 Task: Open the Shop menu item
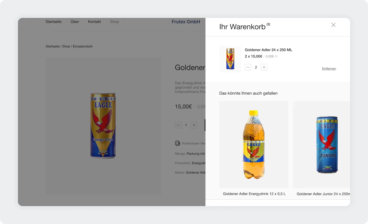(114, 22)
